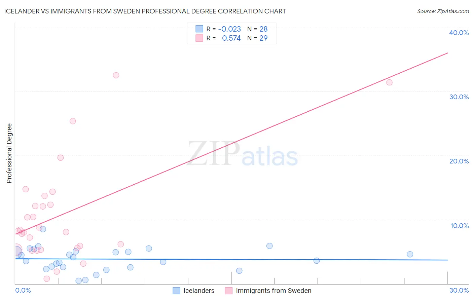
Task: Click the 30.0% x-axis label
Action: click(x=459, y=290)
